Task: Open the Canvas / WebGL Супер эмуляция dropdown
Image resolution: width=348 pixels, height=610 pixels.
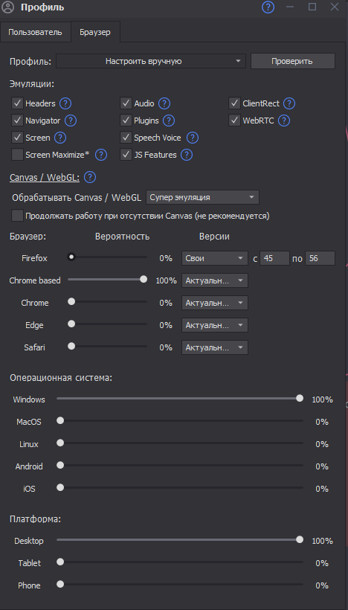Action: (x=202, y=197)
